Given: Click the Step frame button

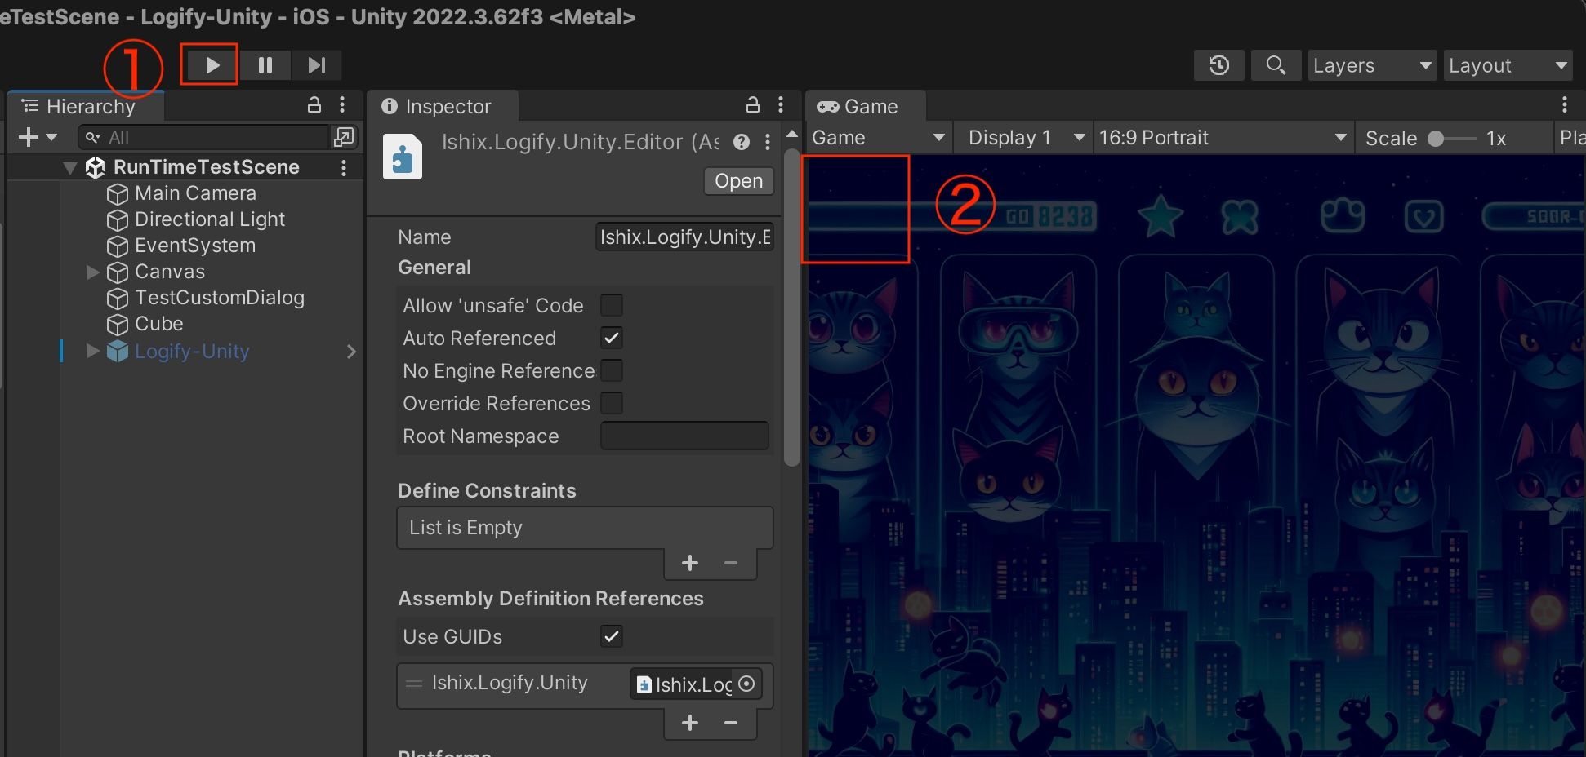Looking at the screenshot, I should coord(316,65).
